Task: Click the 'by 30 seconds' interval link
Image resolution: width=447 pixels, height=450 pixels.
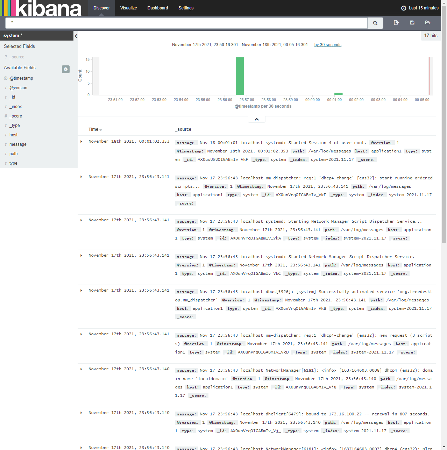Action: [x=328, y=45]
